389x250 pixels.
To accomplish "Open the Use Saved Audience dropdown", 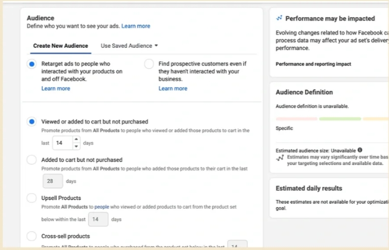I will [x=129, y=46].
